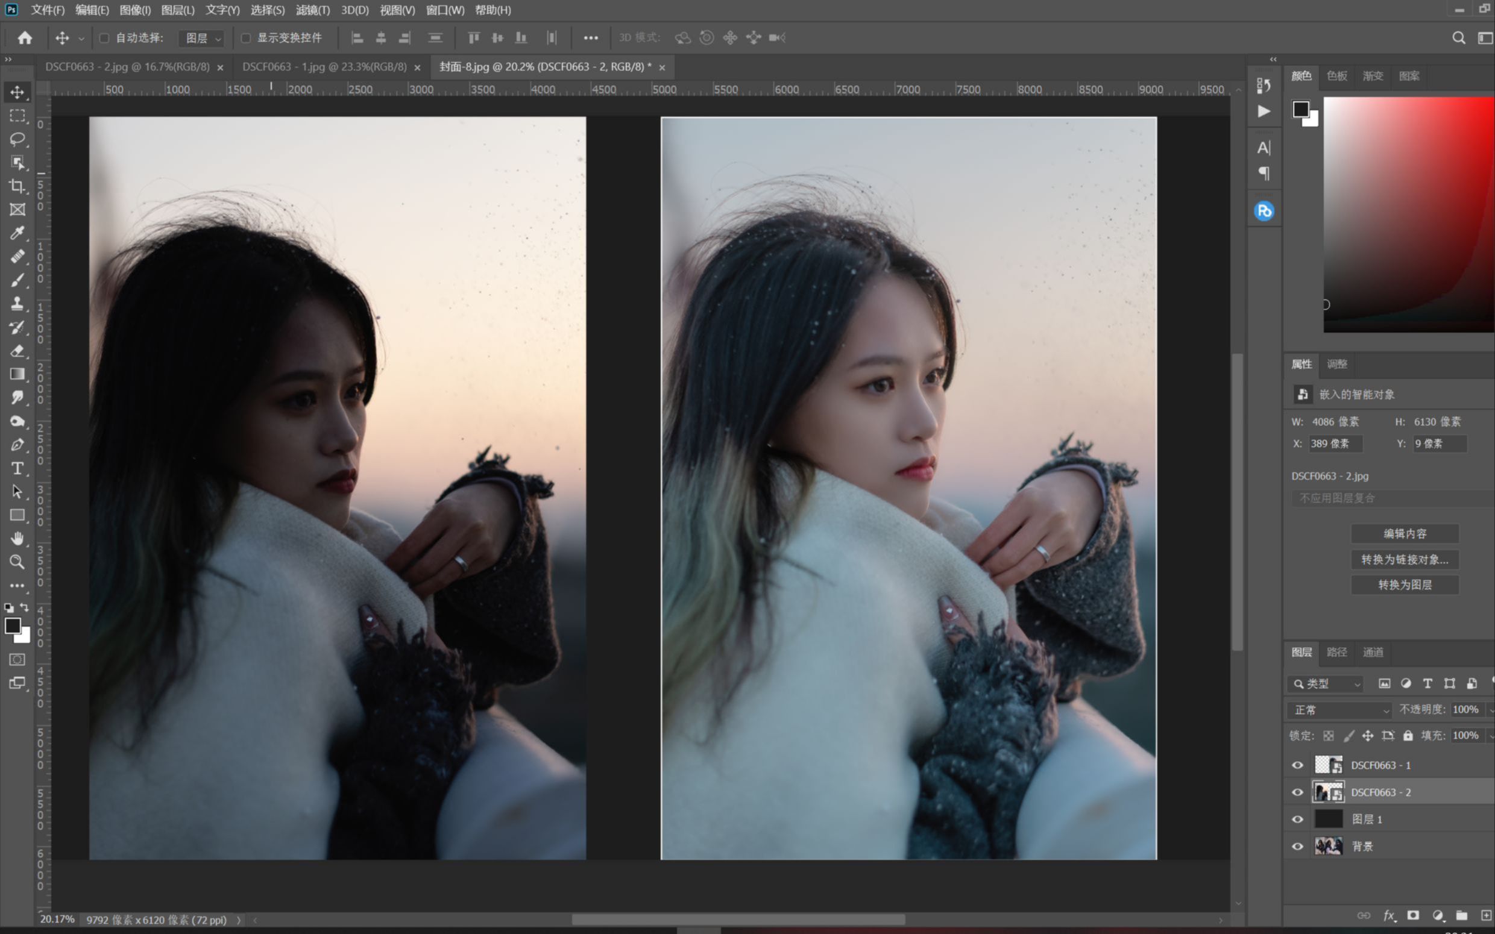Screen dimensions: 1495x934
Task: Open the 滤镜(T) menu
Action: tap(313, 10)
